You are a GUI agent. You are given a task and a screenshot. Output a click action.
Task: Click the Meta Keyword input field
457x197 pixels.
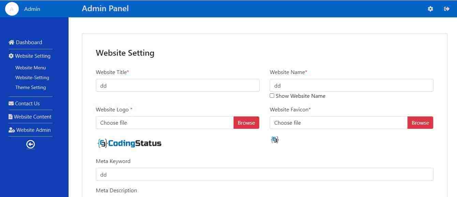click(x=264, y=174)
